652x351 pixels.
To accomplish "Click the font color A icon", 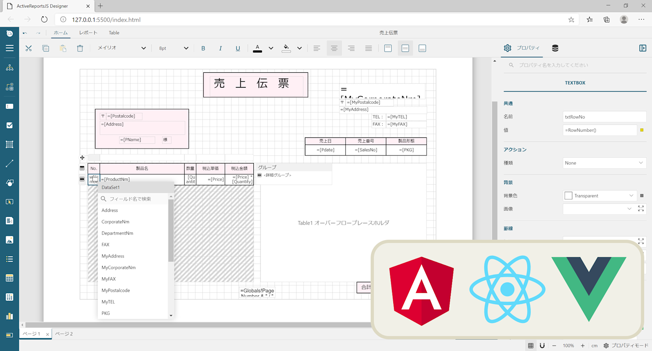I will (x=258, y=48).
